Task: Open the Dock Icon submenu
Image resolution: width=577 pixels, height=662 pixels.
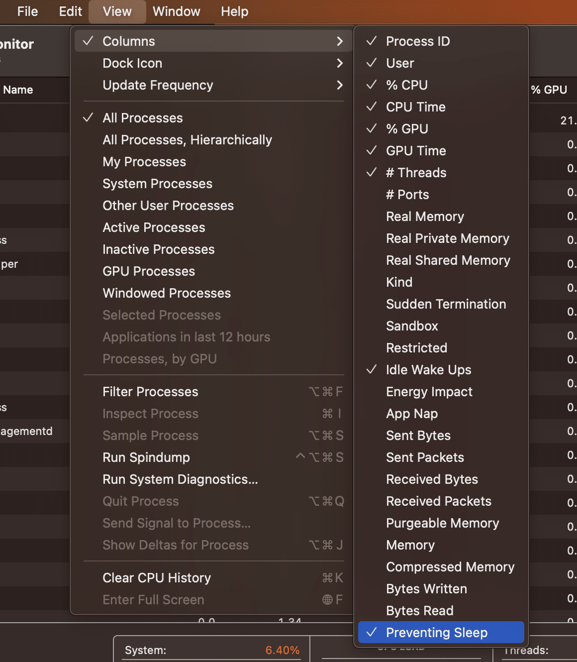Action: coord(213,63)
